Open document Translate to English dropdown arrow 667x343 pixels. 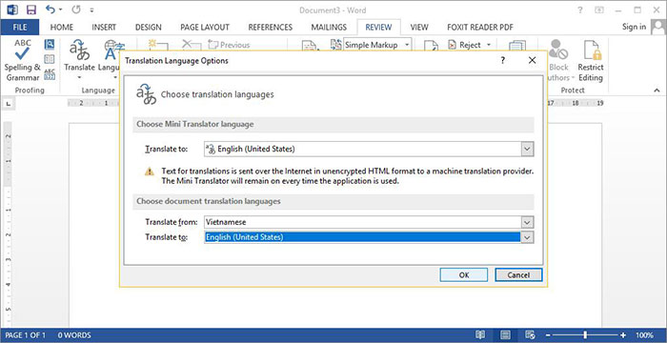click(528, 237)
